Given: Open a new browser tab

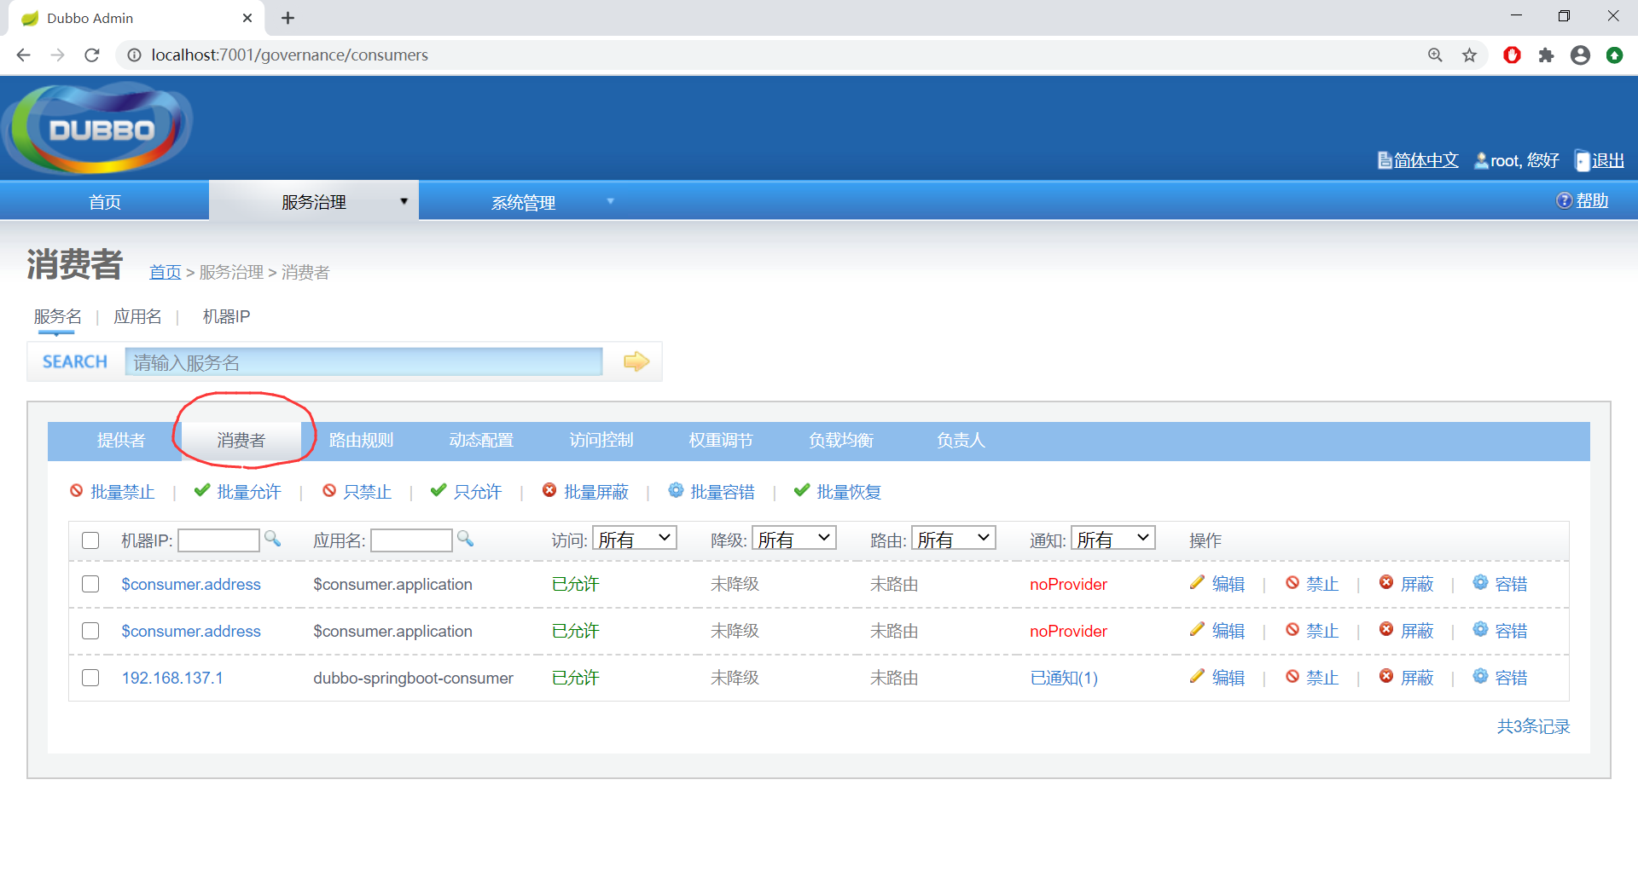Looking at the screenshot, I should tap(288, 18).
